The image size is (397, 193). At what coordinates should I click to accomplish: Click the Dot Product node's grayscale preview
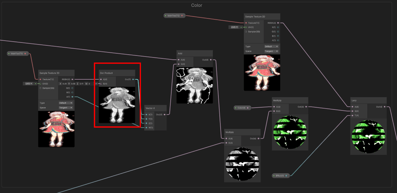(117, 105)
